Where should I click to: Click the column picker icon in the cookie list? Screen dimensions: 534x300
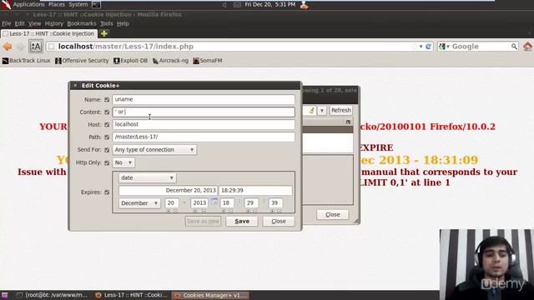pos(348,122)
